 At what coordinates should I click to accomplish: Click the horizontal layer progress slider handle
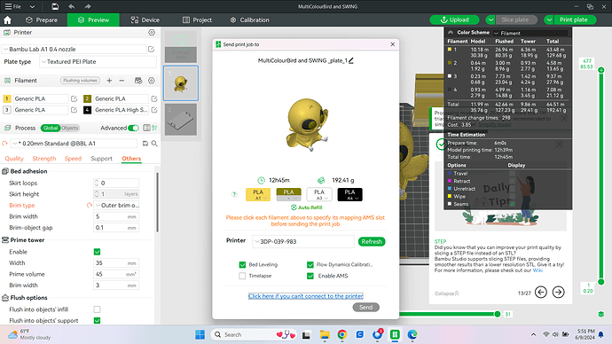[498, 314]
